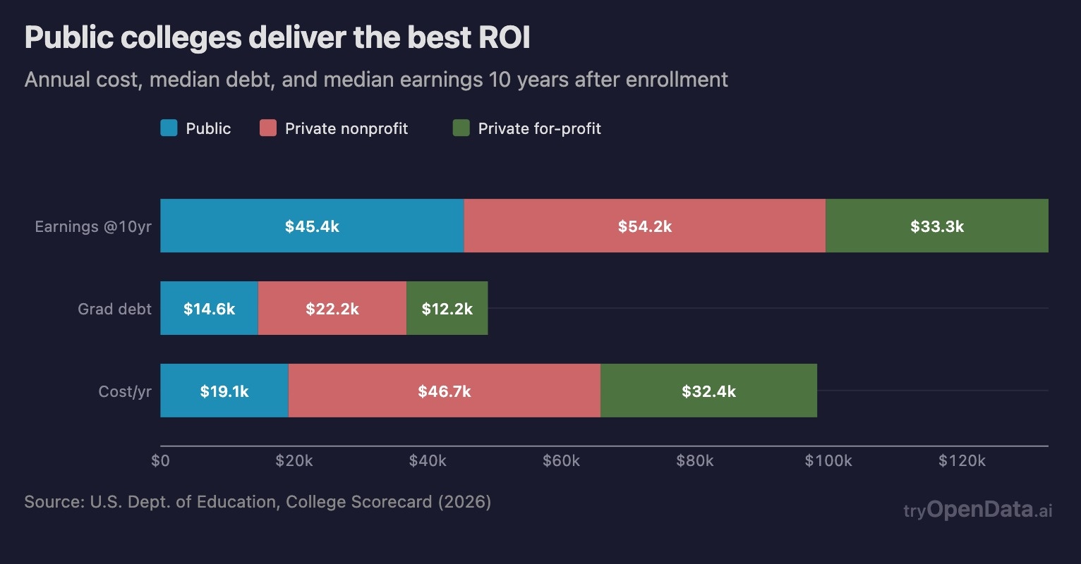1081x564 pixels.
Task: Select the $19.1k Public cost bar
Action: point(224,391)
